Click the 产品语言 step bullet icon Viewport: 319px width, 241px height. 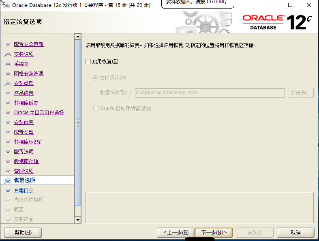(x=8, y=93)
